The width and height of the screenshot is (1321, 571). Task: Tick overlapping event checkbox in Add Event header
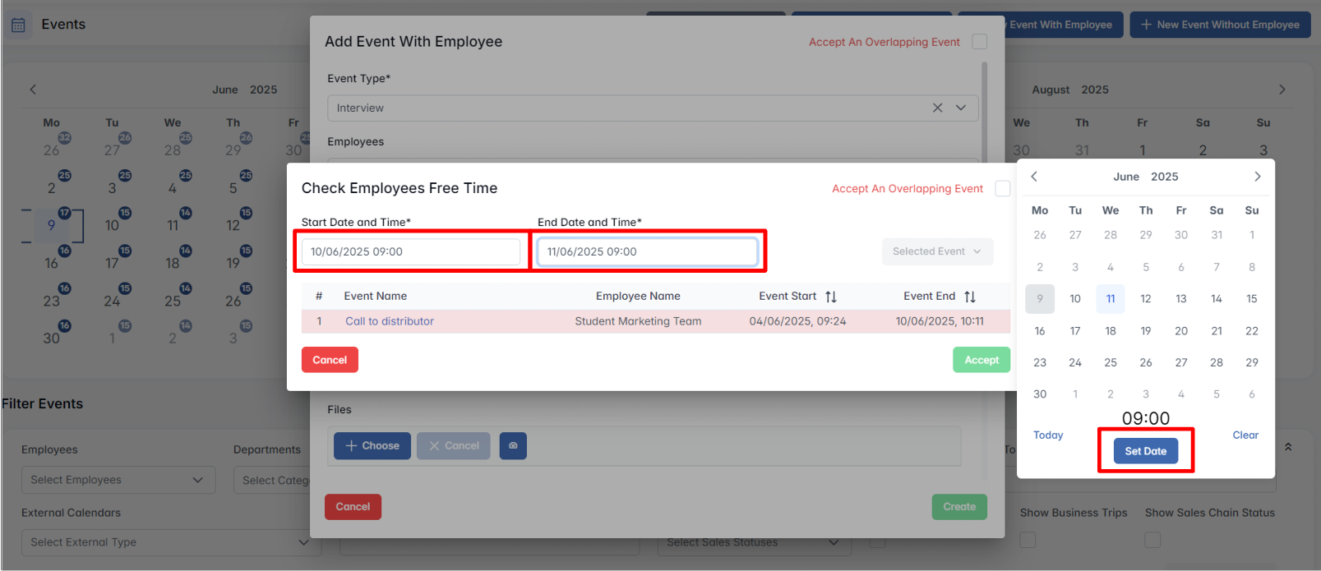(979, 42)
